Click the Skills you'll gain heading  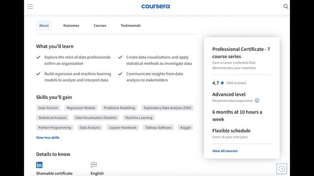click(54, 97)
